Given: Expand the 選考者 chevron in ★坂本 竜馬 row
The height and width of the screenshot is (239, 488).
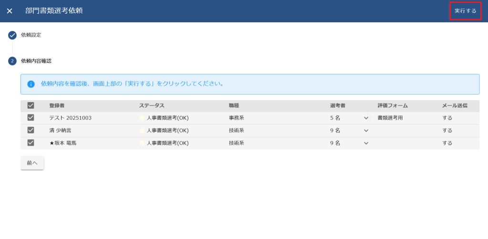Looking at the screenshot, I should tap(366, 143).
